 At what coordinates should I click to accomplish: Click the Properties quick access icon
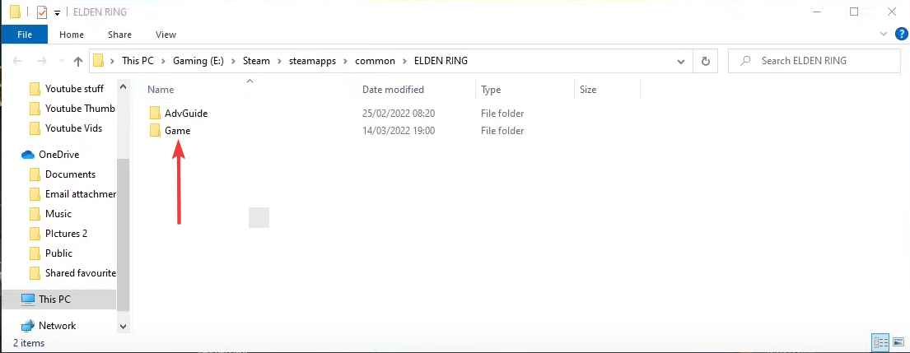(x=42, y=12)
